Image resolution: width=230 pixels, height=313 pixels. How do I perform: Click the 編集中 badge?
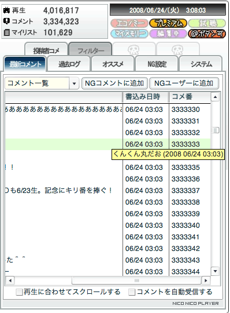(168, 34)
